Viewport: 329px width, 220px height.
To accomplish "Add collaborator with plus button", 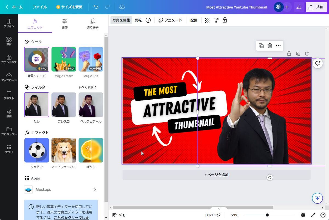I will [x=287, y=7].
